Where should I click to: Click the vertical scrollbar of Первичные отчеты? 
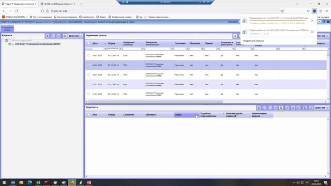point(328,55)
